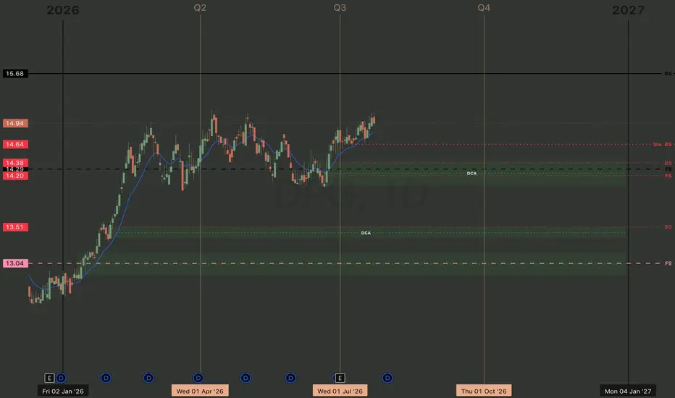Click the Thu 01 Oct '26 date label
Viewport: 675px width, 398px height.
pyautogui.click(x=483, y=391)
